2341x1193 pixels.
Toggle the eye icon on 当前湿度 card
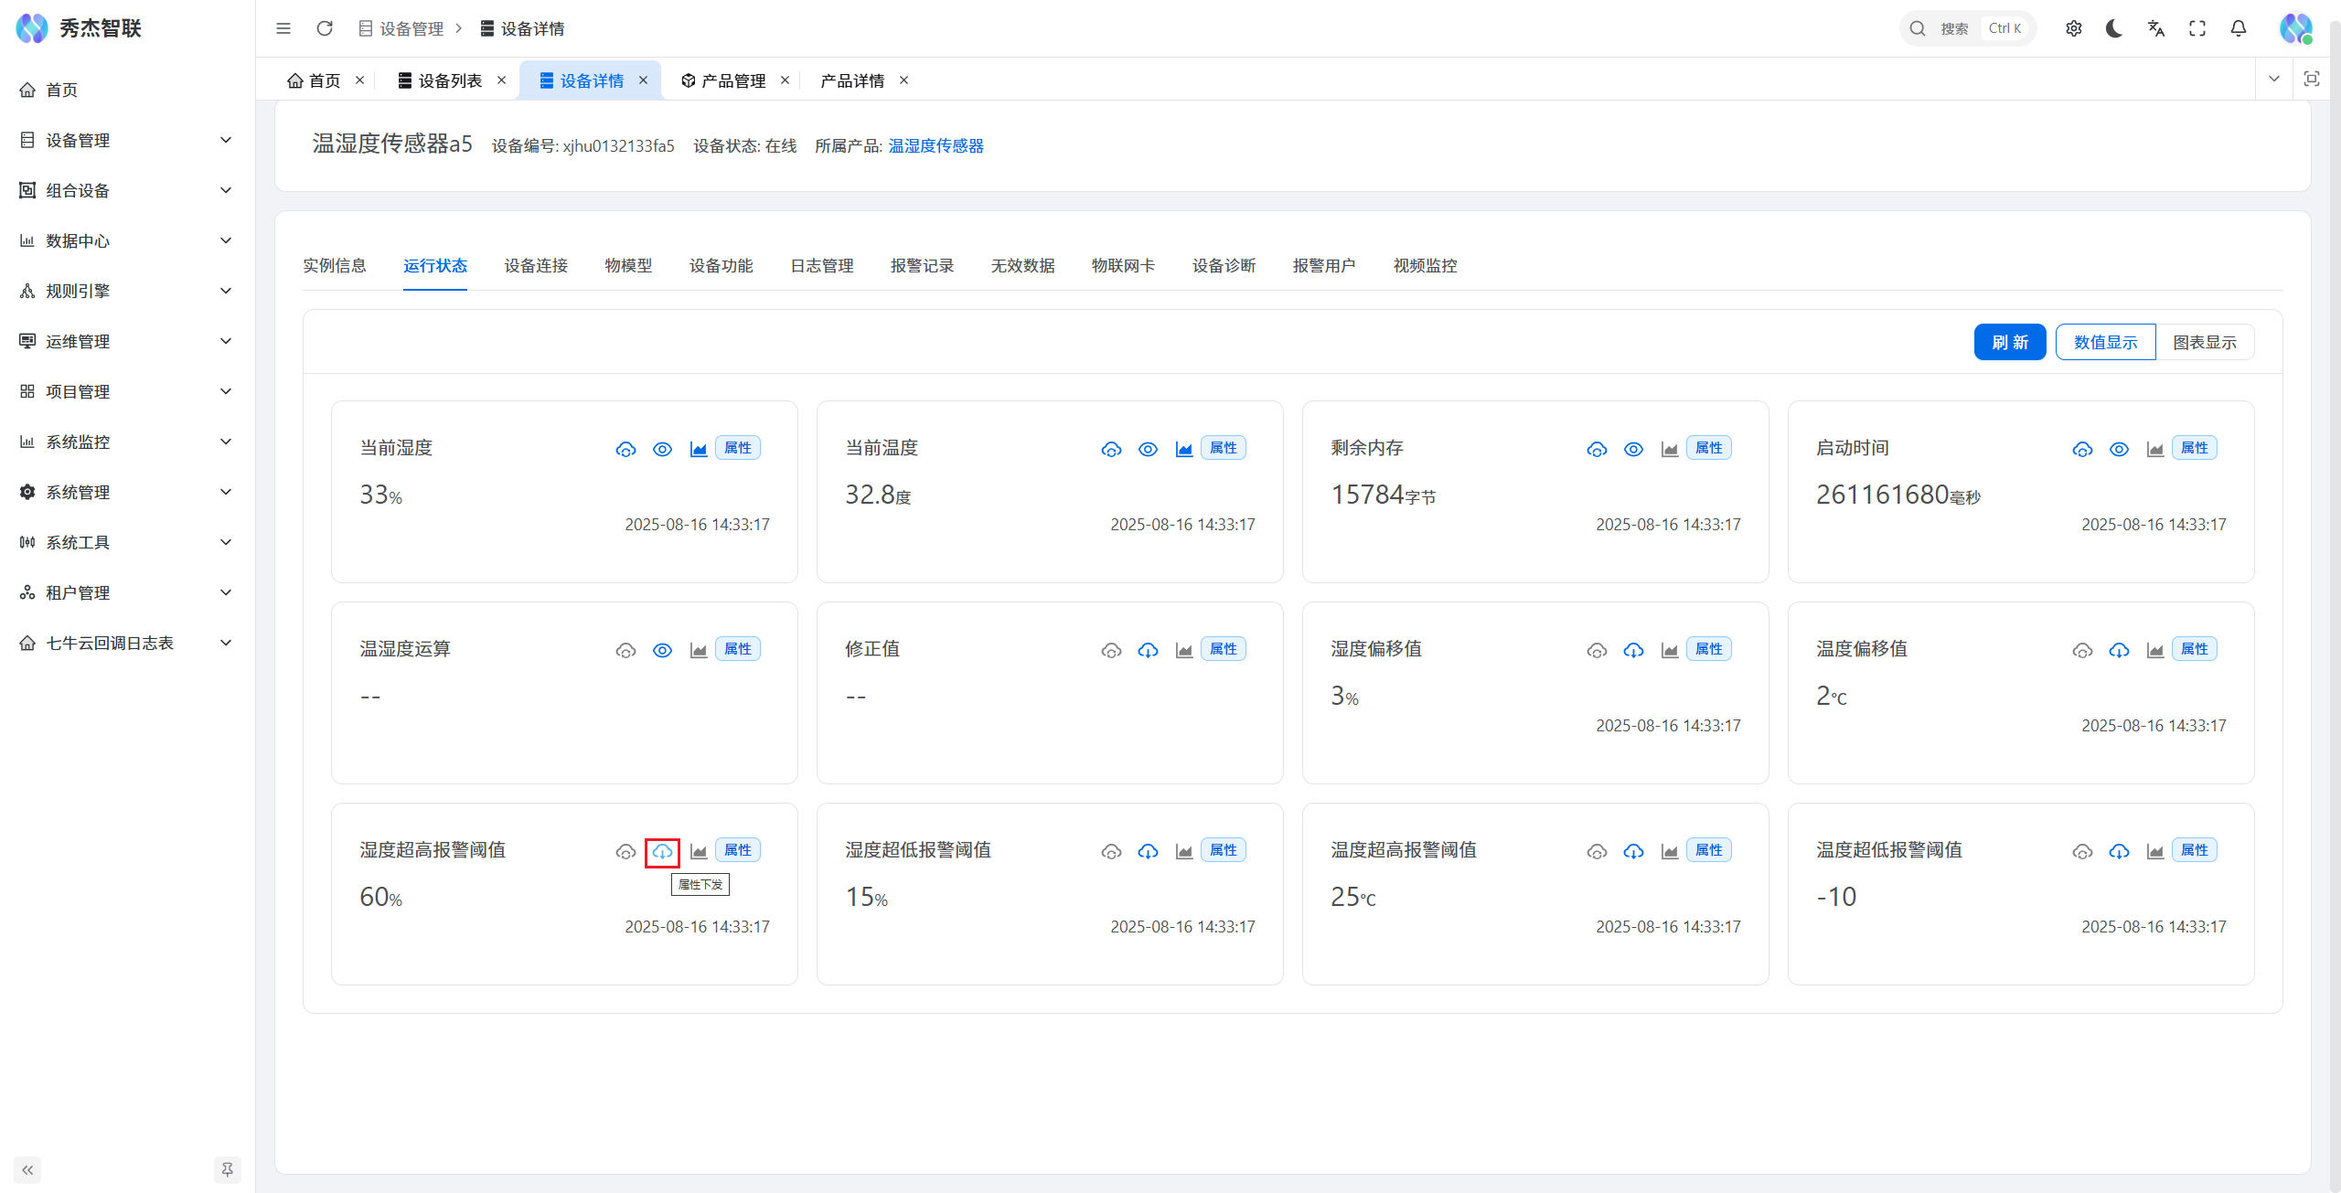click(662, 449)
